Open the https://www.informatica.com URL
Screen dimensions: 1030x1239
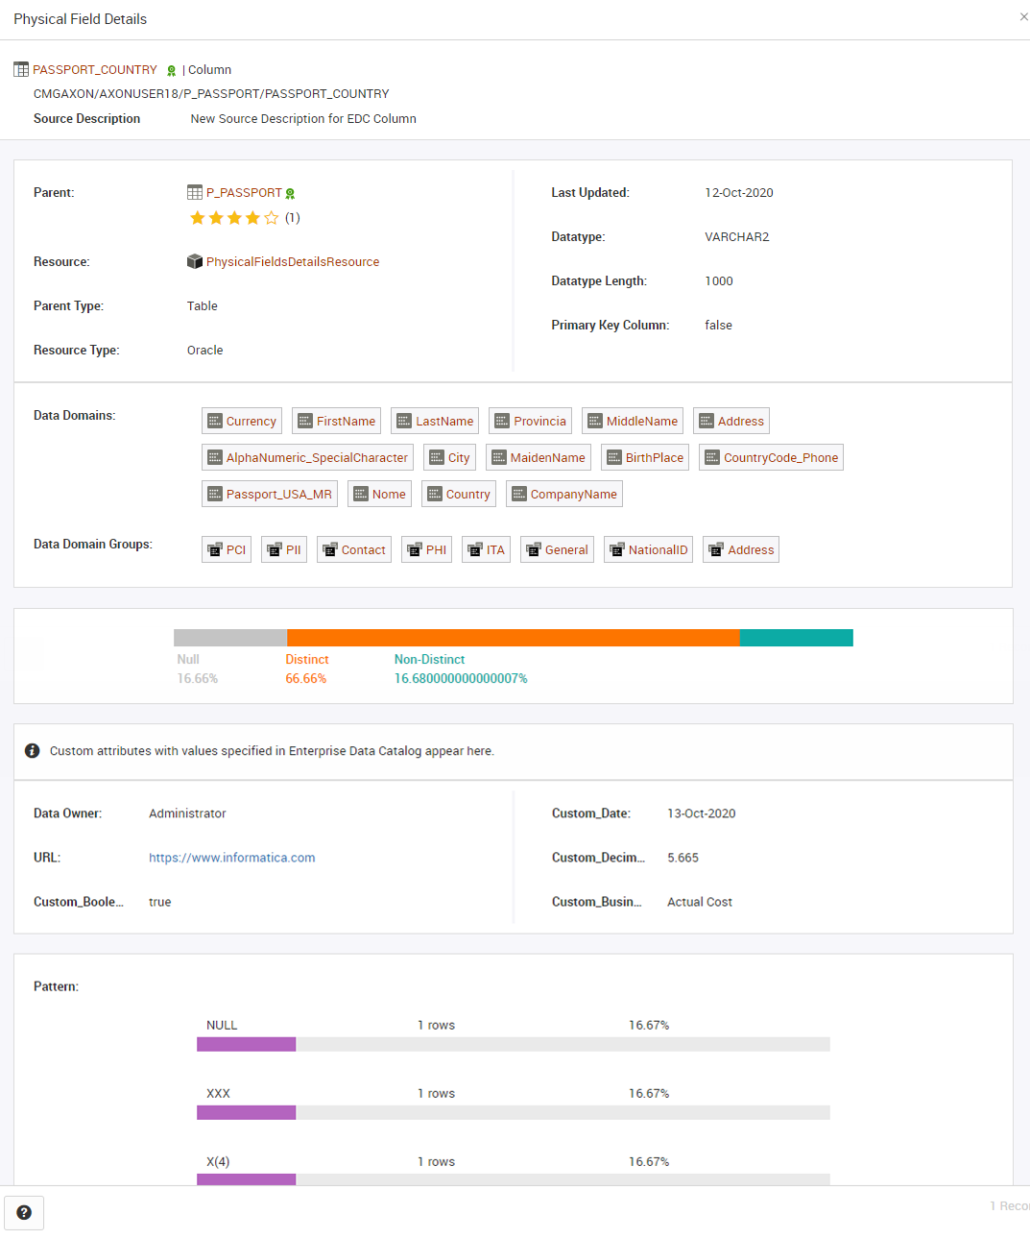(232, 858)
